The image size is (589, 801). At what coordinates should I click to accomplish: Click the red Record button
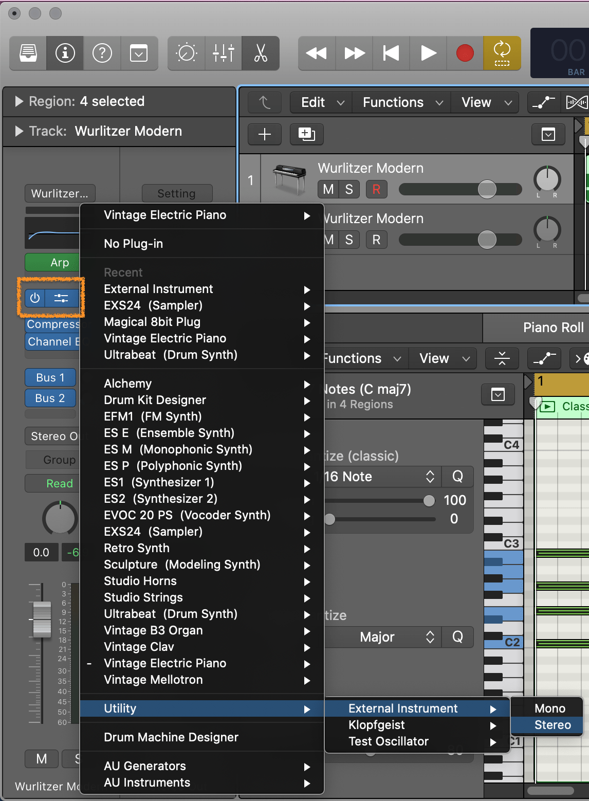click(465, 53)
